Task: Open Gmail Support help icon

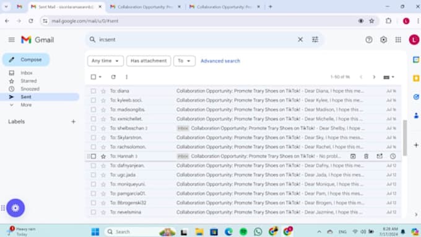Action: coord(368,40)
